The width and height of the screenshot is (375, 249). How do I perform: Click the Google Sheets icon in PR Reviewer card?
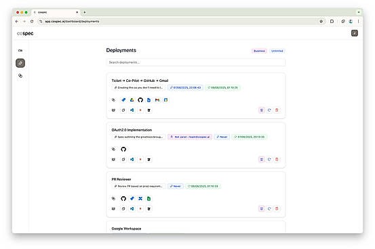(149, 199)
